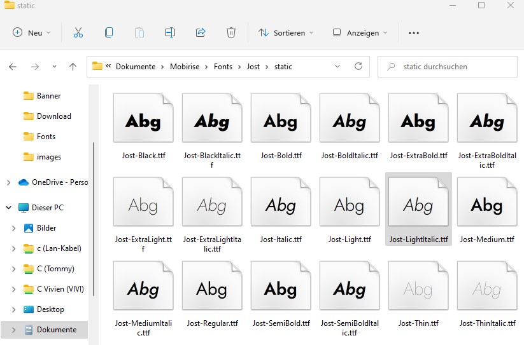The width and height of the screenshot is (524, 345).
Task: Click the Copy icon in toolbar
Action: click(x=109, y=32)
